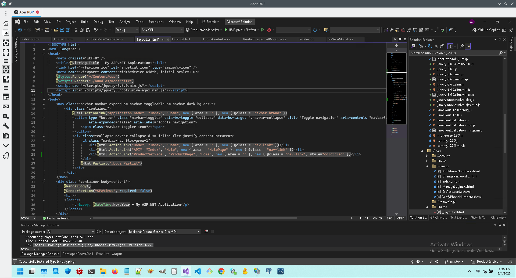Expand the Home folder in Solution Explorer
This screenshot has width=516, height=278.
click(427, 161)
